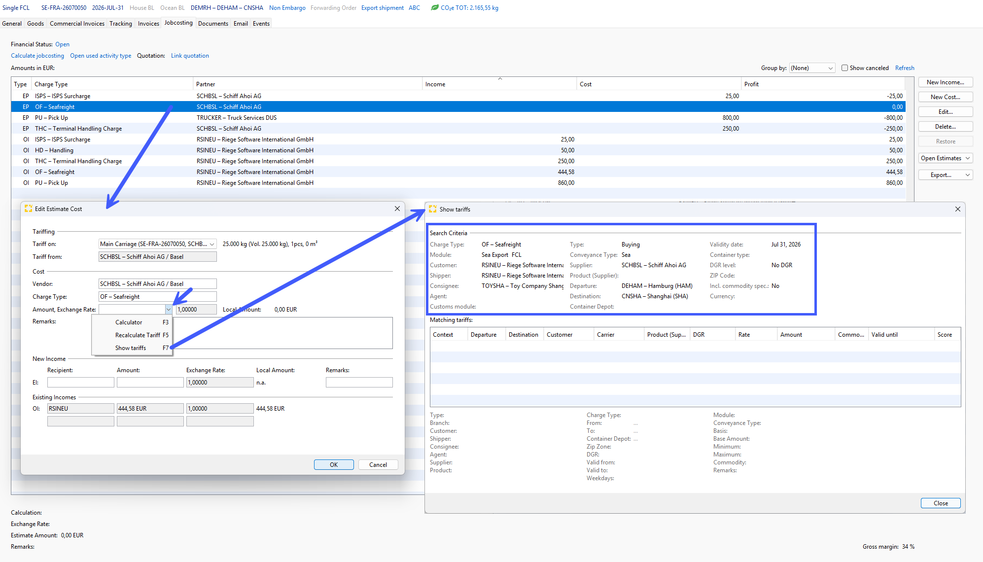Open the Tariff on combo box
This screenshot has height=562, width=983.
pyautogui.click(x=158, y=244)
